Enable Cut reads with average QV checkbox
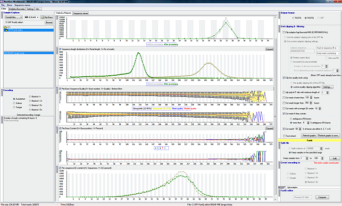Image resolution: width=342 pixels, height=206 pixels. pos(284,108)
